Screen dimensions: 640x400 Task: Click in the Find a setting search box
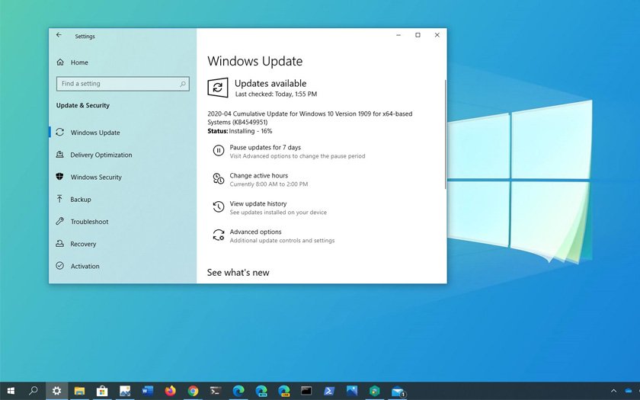point(118,84)
